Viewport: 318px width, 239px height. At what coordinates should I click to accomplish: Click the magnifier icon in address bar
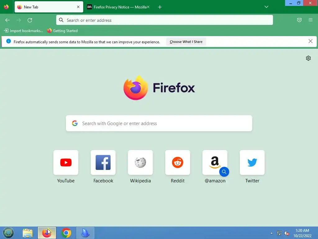click(x=61, y=20)
